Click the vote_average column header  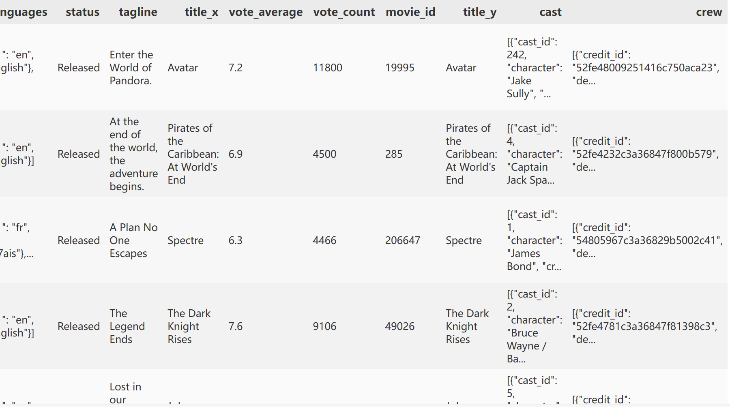pos(265,12)
